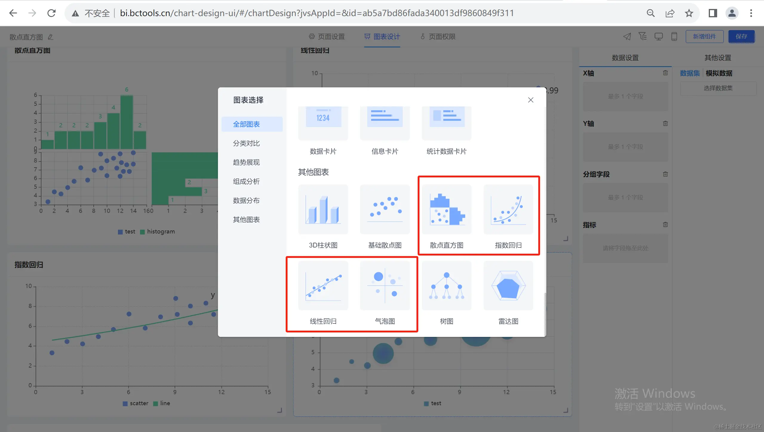764x432 pixels.
Task: Click the 保存 save button
Action: (741, 36)
